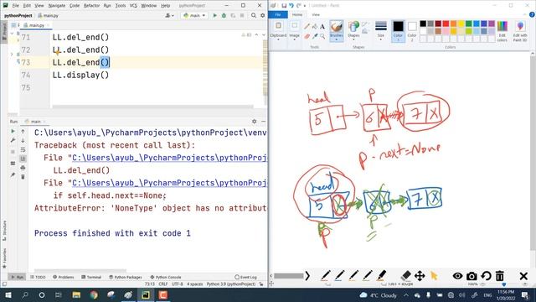Open PyCharm IDE settings gear
Image resolution: width=536 pixels, height=302 pixels.
[262, 15]
